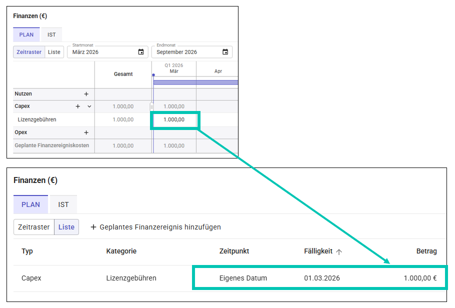This screenshot has width=455, height=308.
Task: Open the Startmonat calendar picker icon
Action: 141,52
